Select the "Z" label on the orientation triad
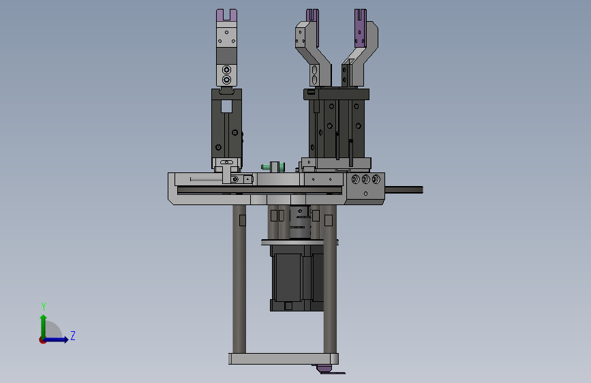The width and height of the screenshot is (591, 383). click(x=73, y=335)
